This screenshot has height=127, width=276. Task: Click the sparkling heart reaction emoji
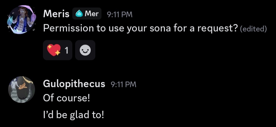point(54,50)
